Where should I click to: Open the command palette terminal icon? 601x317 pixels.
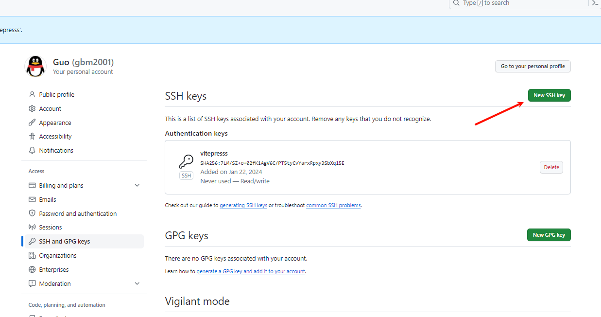[596, 3]
